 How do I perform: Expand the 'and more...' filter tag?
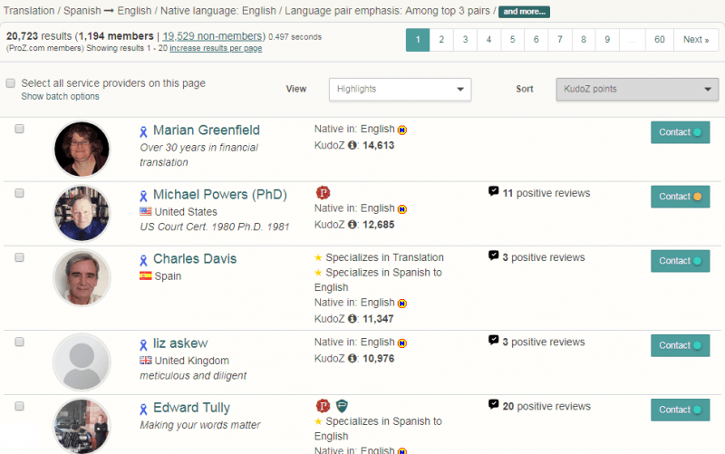(x=524, y=12)
